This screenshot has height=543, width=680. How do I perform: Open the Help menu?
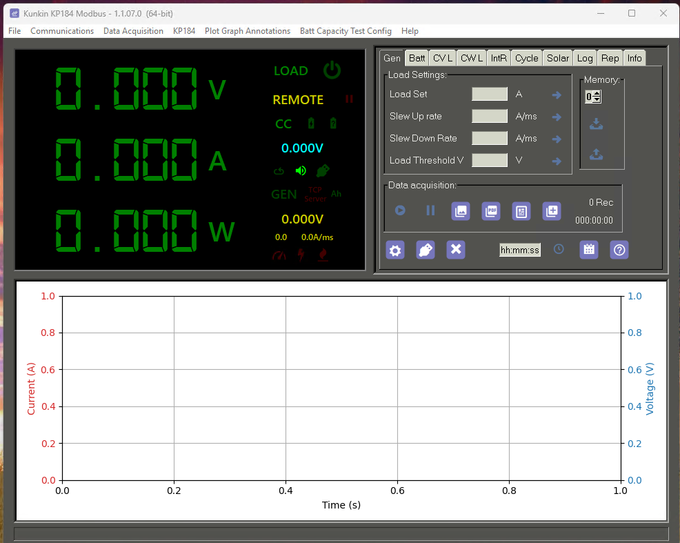click(x=410, y=31)
